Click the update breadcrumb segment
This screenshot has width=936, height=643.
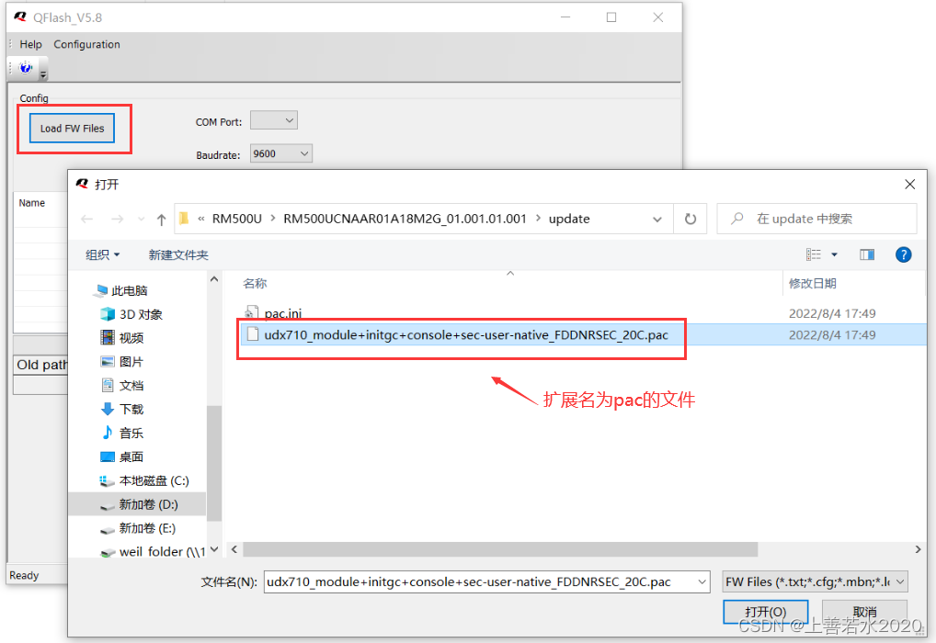click(x=569, y=219)
